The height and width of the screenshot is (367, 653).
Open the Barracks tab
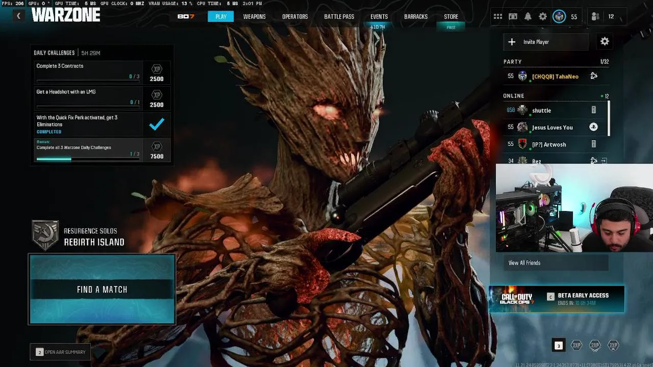(x=416, y=16)
